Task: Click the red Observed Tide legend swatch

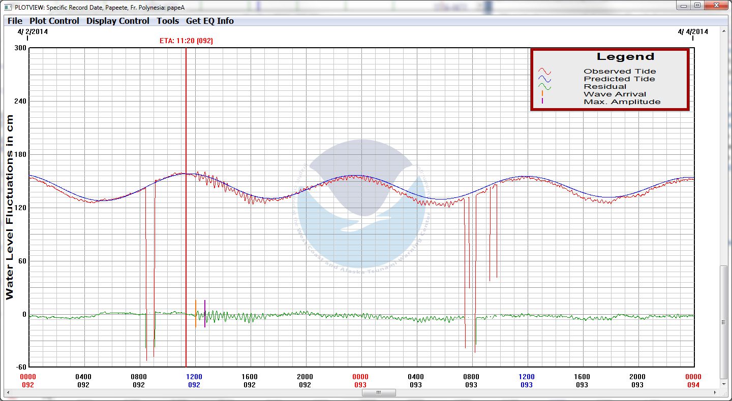Action: (x=544, y=72)
